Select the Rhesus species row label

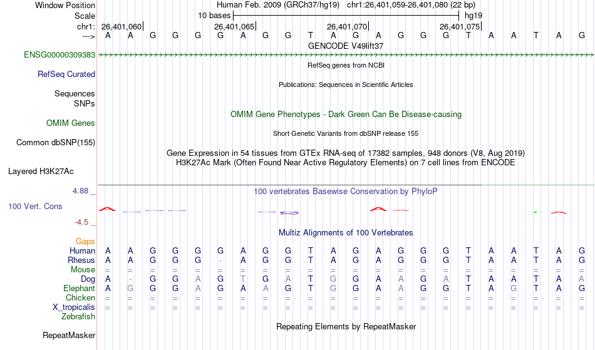(x=81, y=260)
